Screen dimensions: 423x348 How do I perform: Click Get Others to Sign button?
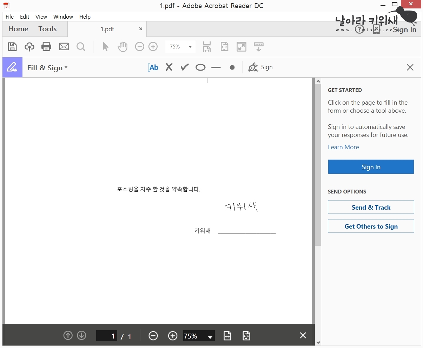(x=371, y=226)
